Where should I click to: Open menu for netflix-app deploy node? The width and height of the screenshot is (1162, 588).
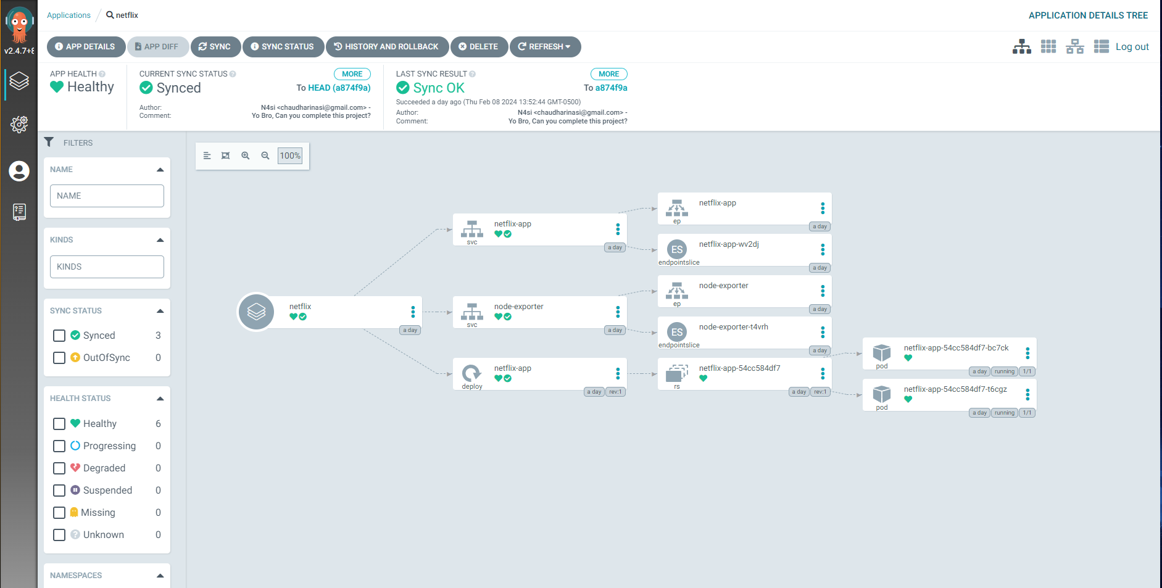pyautogui.click(x=618, y=374)
